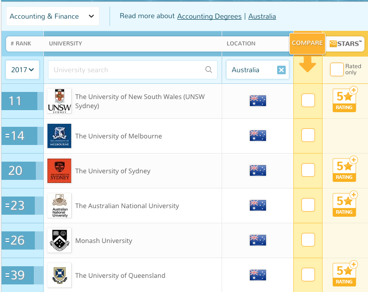
Task: Open the Accounting & Finance subject dropdown
Action: click(x=51, y=16)
